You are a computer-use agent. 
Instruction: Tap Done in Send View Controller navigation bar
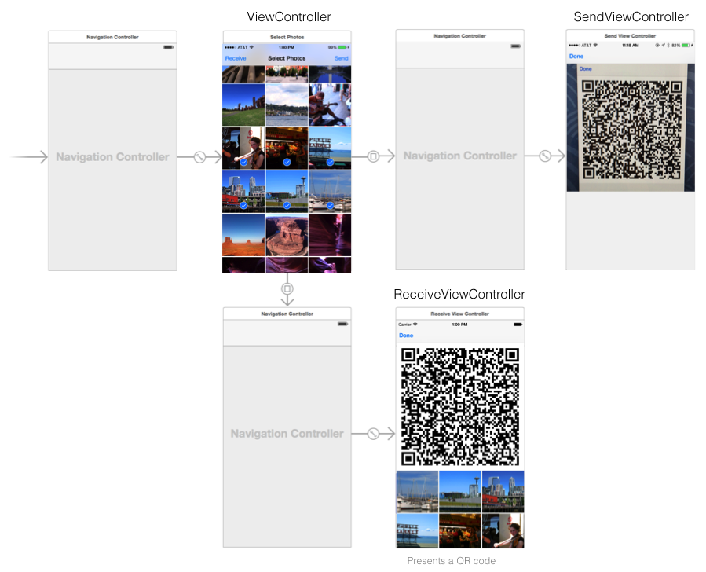pos(576,57)
